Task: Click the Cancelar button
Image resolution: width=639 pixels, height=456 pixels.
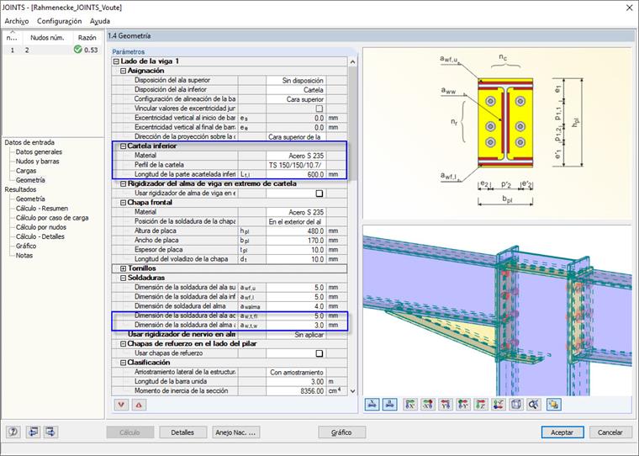Action: coord(610,432)
